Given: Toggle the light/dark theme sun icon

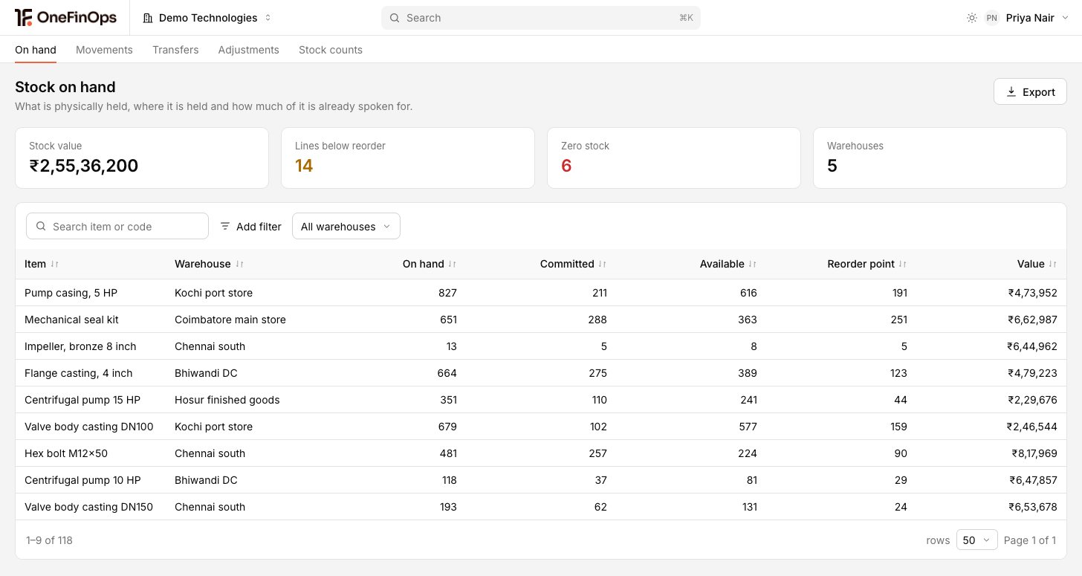Looking at the screenshot, I should point(972,18).
